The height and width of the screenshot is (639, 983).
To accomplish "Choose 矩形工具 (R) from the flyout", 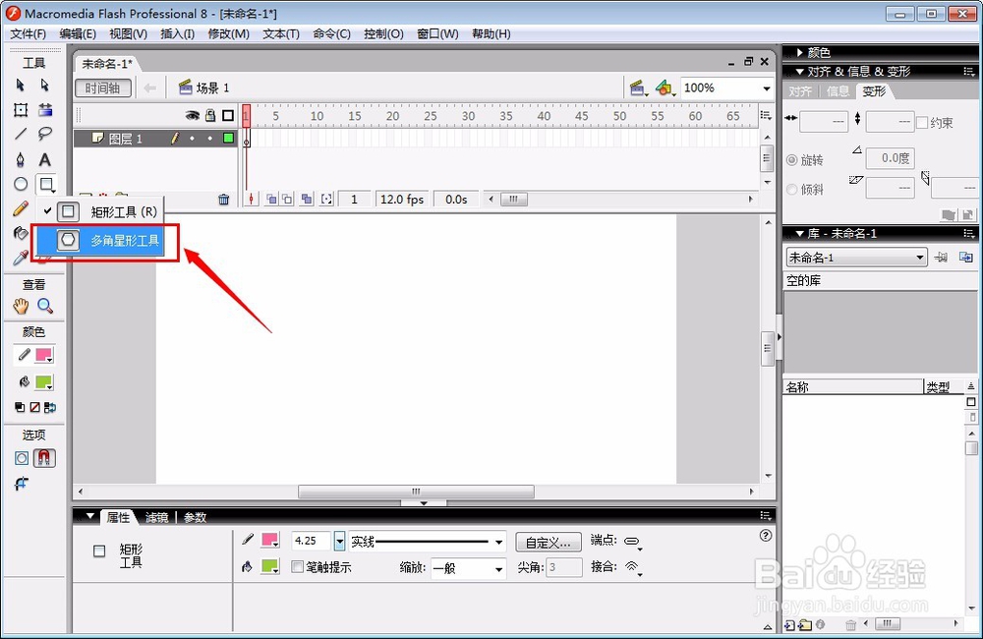I will [x=100, y=212].
